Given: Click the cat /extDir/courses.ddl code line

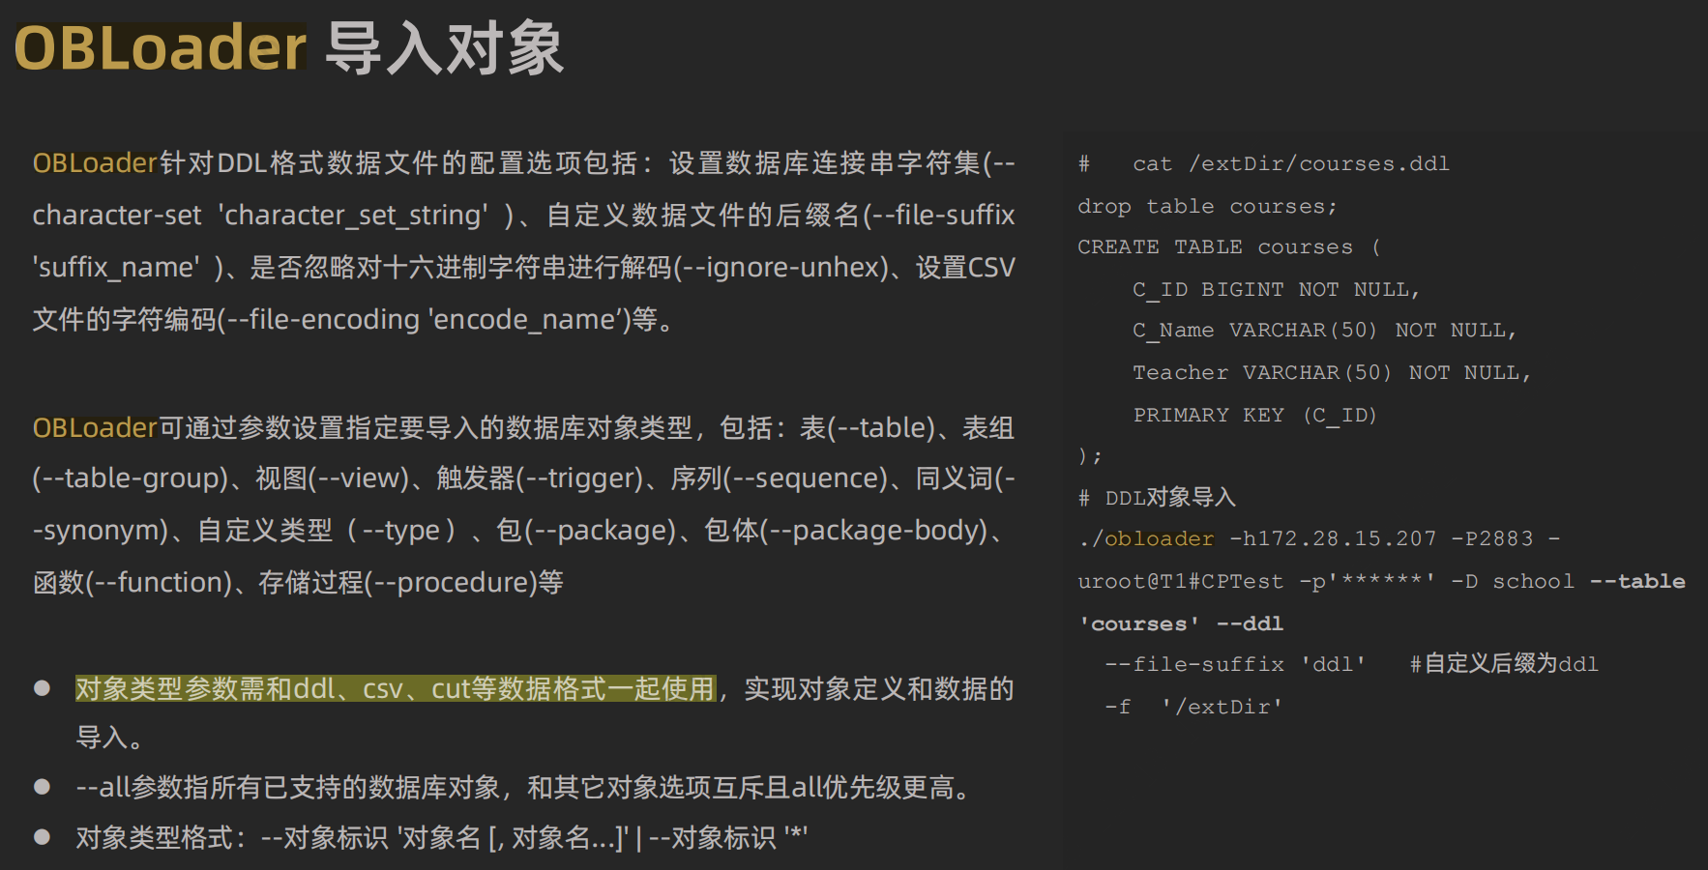Looking at the screenshot, I should (x=1290, y=163).
